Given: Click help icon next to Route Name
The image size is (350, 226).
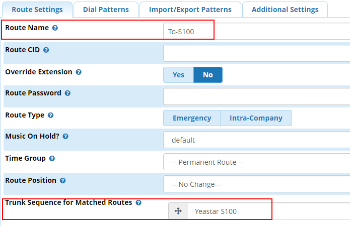Looking at the screenshot, I should (x=55, y=28).
